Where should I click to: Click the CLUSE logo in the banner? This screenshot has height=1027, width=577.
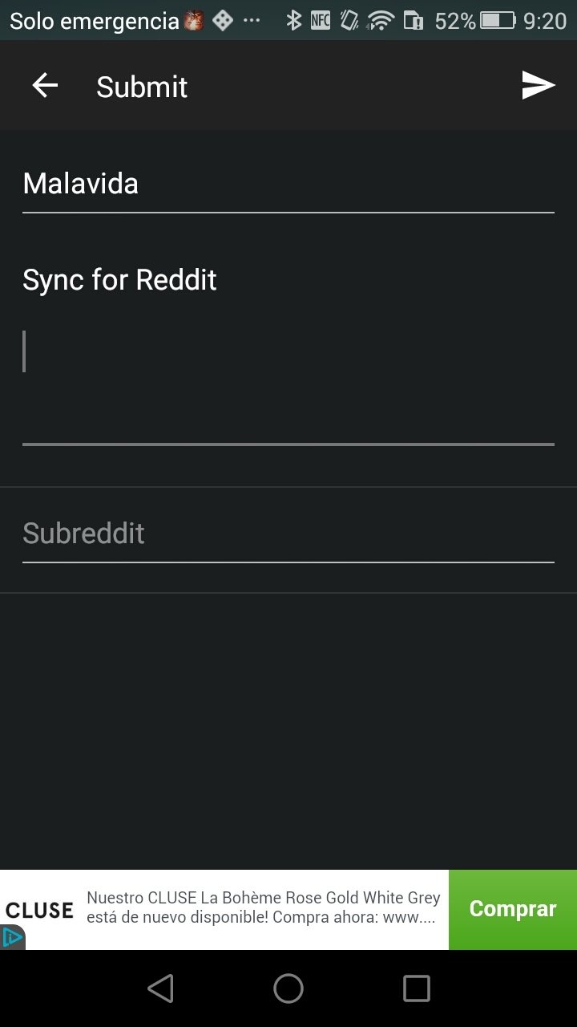(39, 910)
